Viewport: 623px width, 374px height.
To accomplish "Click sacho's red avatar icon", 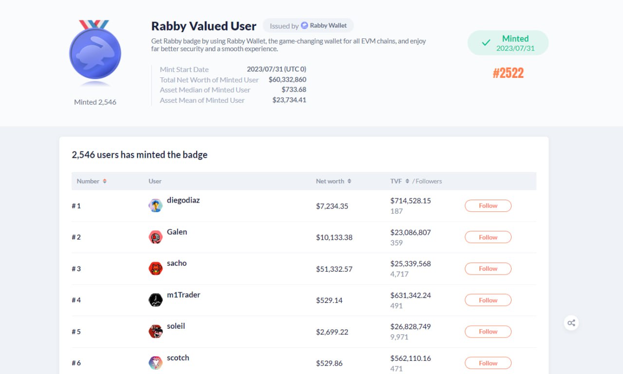I will 155,268.
